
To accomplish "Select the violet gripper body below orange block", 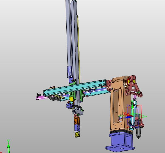I will [77, 128].
